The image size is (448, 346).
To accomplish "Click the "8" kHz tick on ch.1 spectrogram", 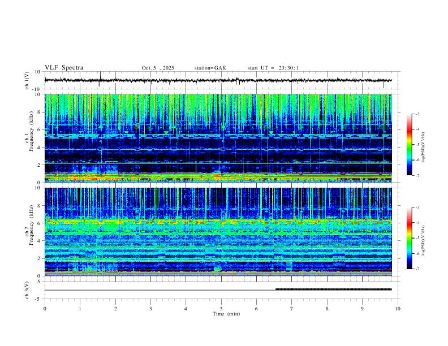I will point(39,112).
